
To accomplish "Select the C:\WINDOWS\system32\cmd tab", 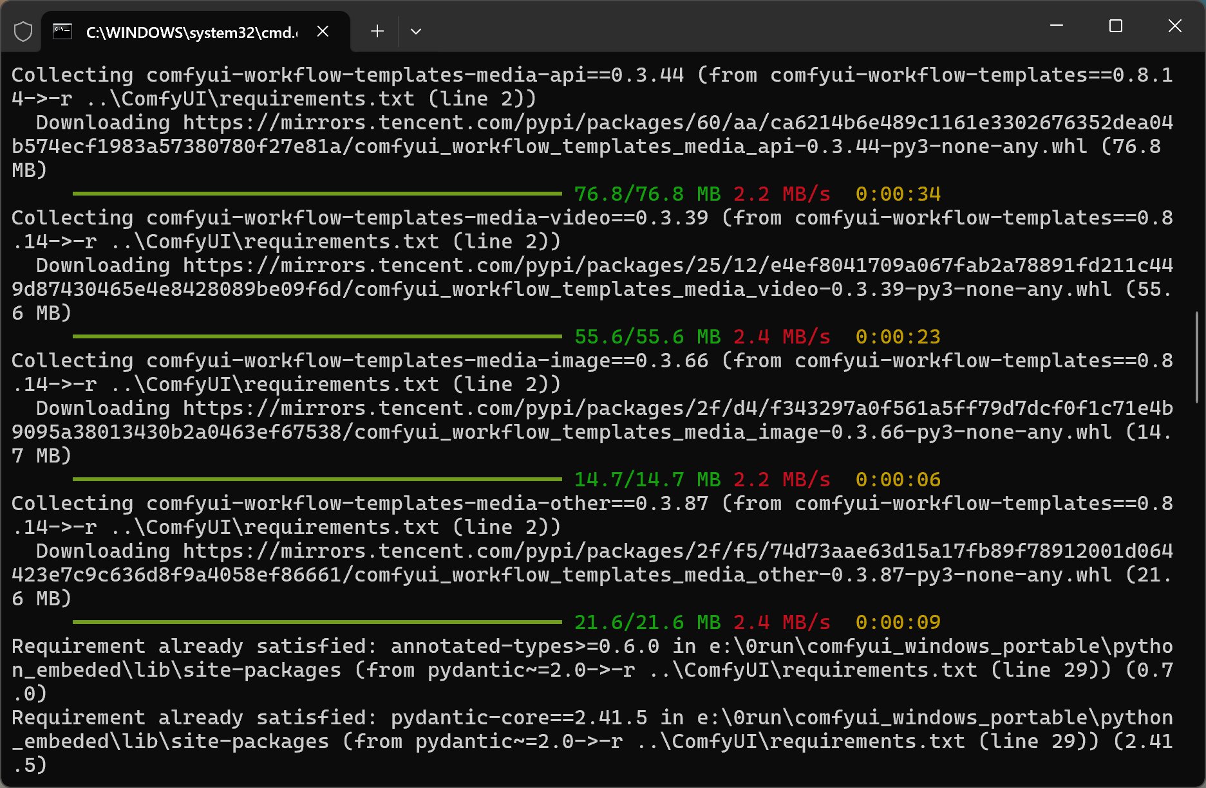I will (x=191, y=32).
